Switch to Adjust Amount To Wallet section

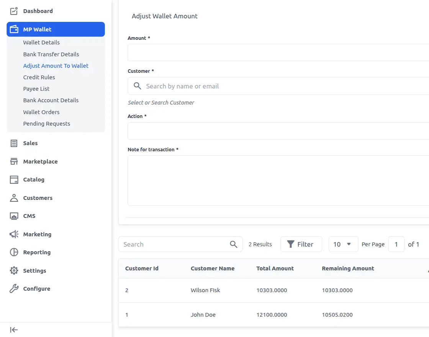coord(56,65)
